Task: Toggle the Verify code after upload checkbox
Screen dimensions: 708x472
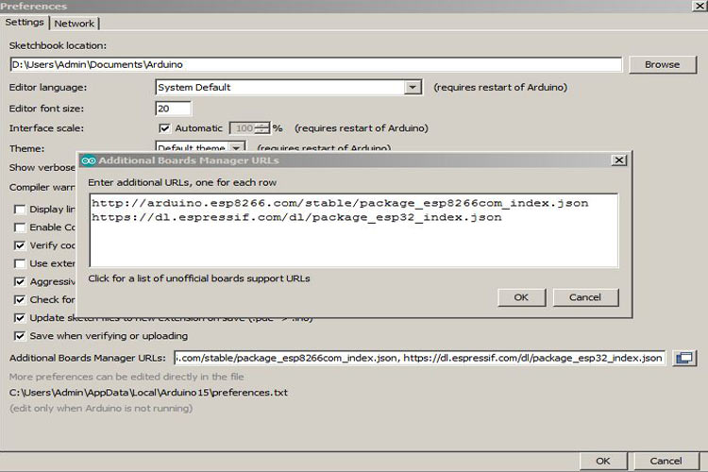Action: tap(20, 245)
